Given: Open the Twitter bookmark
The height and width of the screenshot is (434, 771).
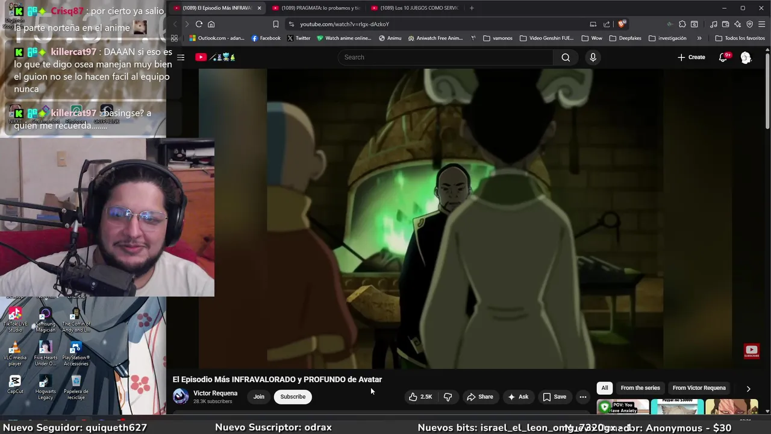Looking at the screenshot, I should [x=298, y=38].
